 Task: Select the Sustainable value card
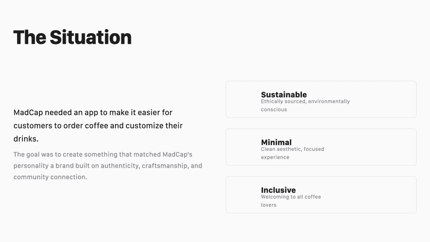point(321,99)
